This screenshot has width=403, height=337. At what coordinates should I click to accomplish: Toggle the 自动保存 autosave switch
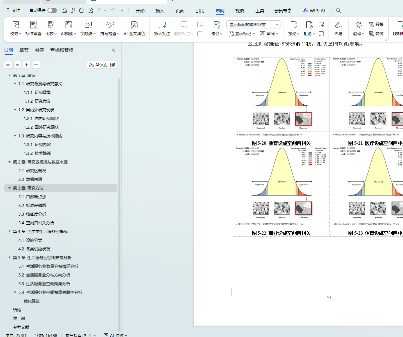pyautogui.click(x=52, y=11)
